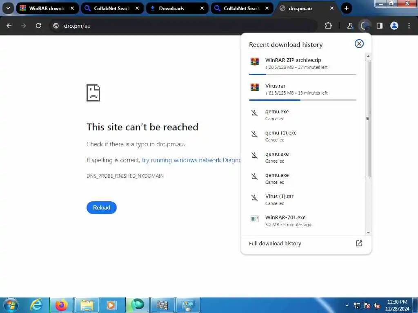
Task: Click the Action Center flag tray icon
Action: (367, 306)
